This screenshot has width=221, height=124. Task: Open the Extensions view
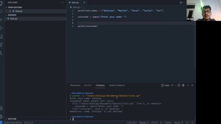(1, 45)
